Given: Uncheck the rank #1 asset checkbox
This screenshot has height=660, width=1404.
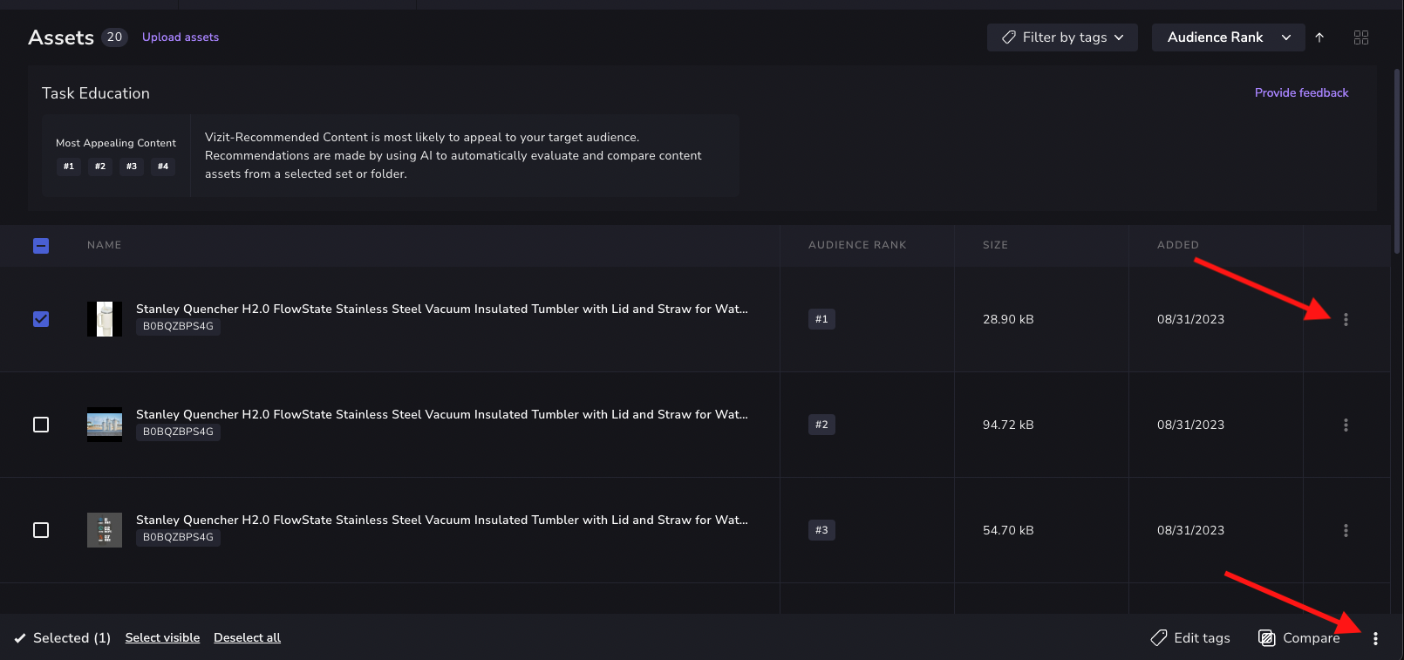Looking at the screenshot, I should (41, 319).
